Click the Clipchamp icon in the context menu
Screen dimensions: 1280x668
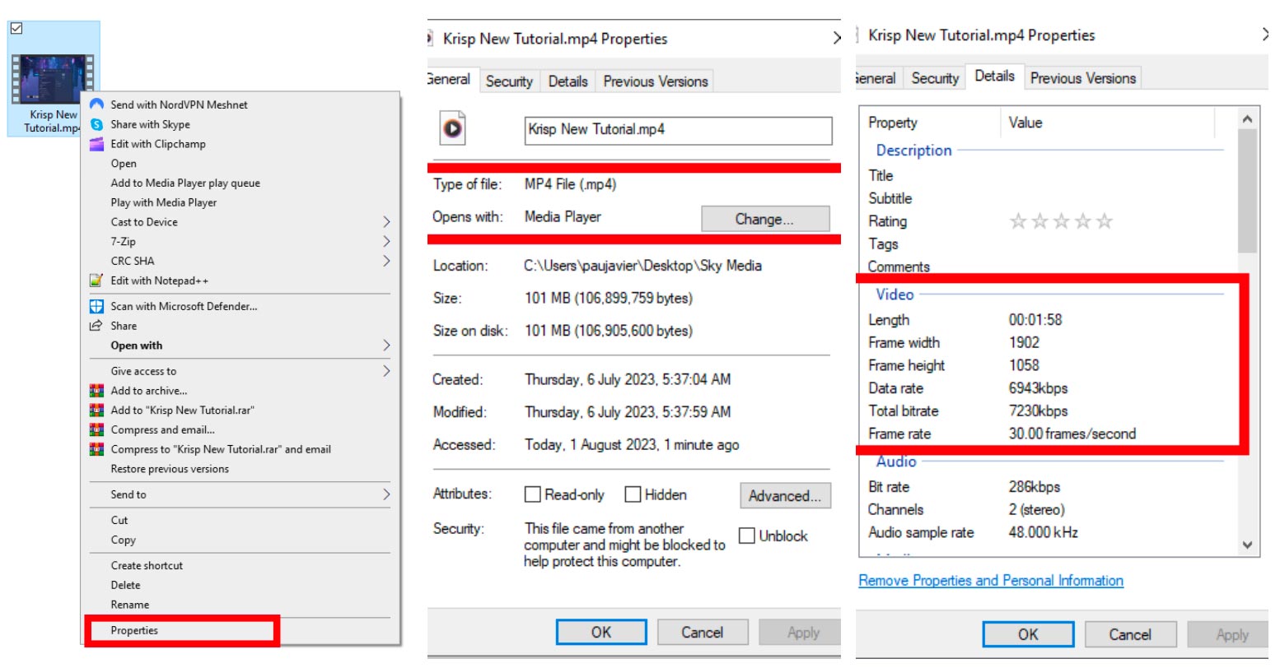click(96, 144)
